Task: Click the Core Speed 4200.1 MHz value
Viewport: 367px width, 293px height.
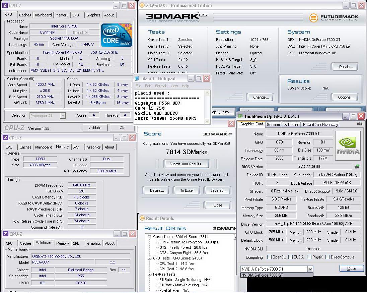Action: click(x=45, y=84)
